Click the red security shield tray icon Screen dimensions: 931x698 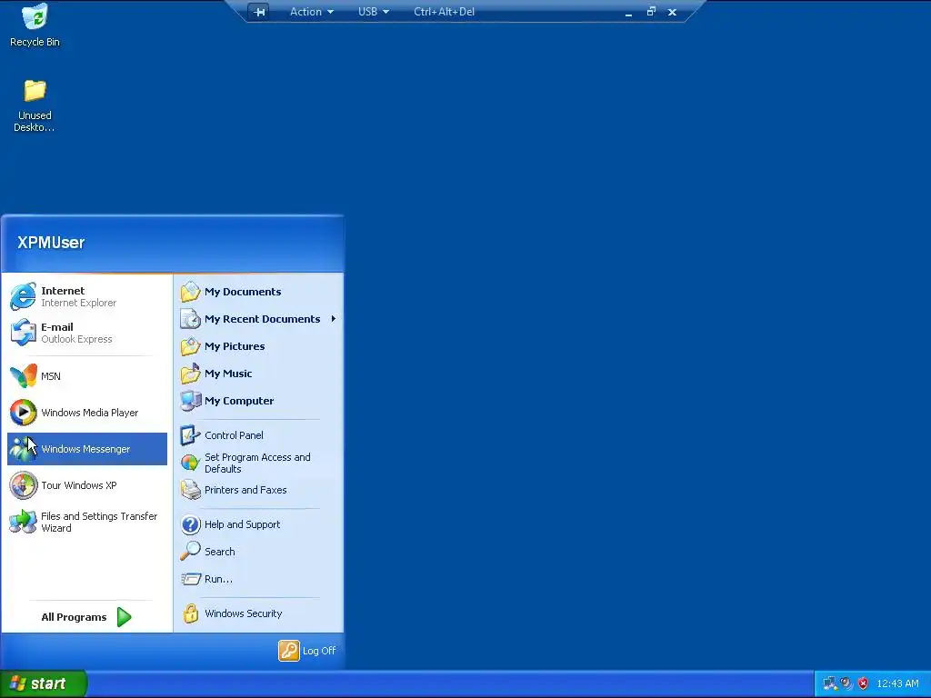click(864, 683)
